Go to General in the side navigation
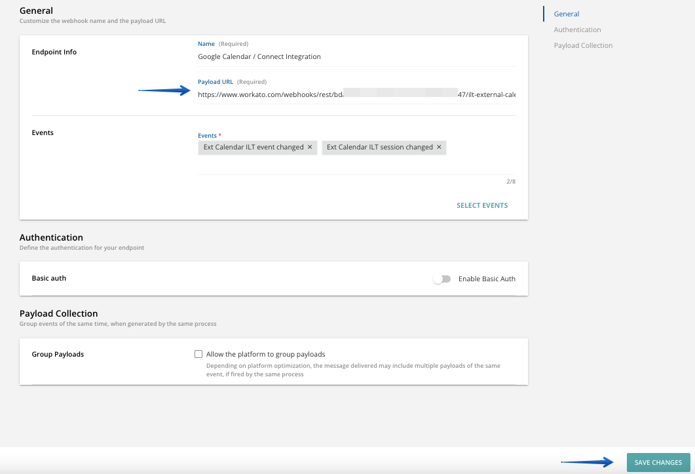The width and height of the screenshot is (695, 474). (567, 14)
